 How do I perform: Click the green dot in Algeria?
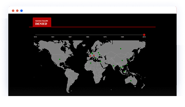pos(91,63)
